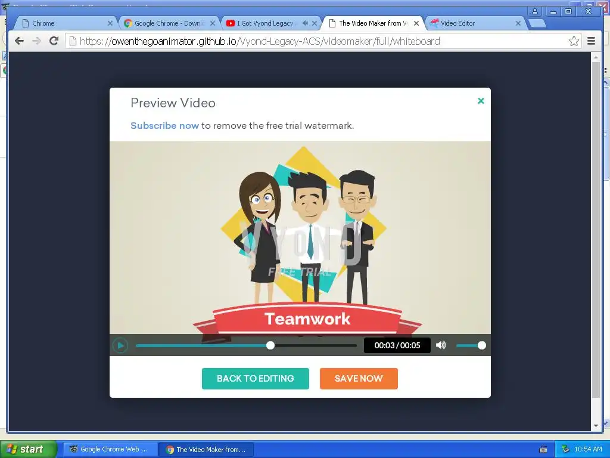This screenshot has width=610, height=458.
Task: Click the network tray icon
Action: 565,450
